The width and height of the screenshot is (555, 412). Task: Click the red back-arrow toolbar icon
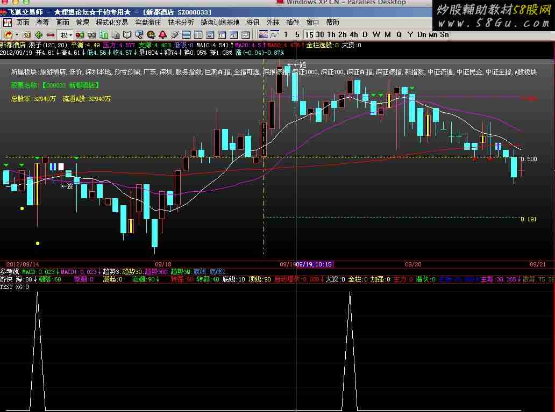pos(8,35)
